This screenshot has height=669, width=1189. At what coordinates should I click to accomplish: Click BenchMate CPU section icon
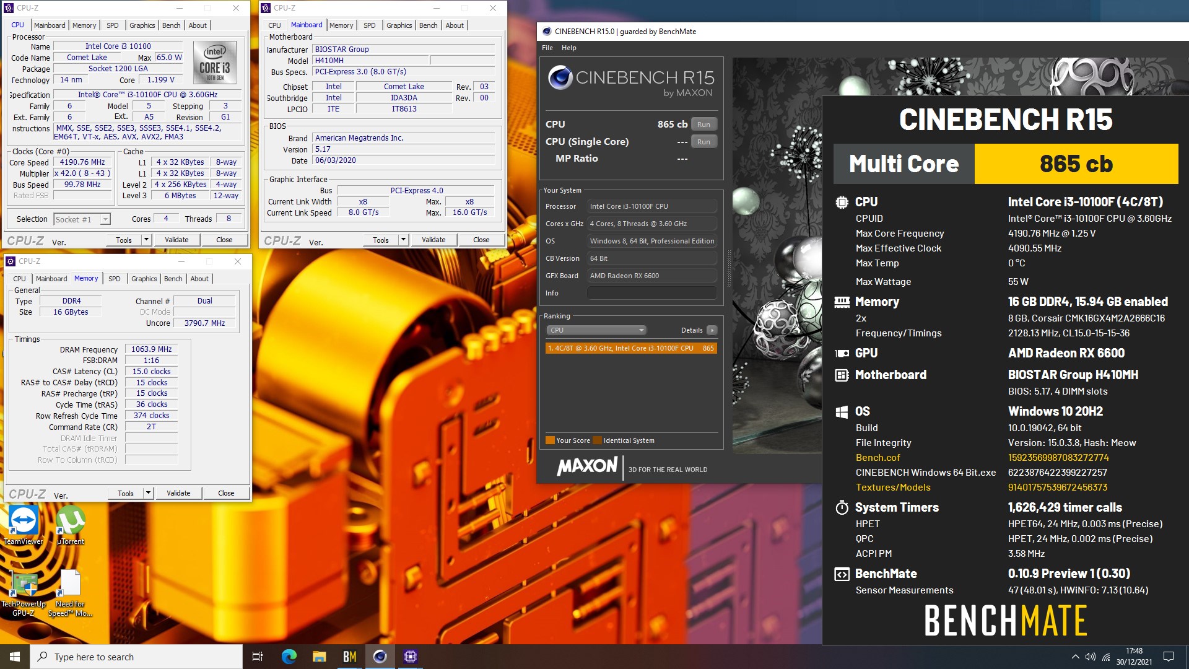[842, 202]
